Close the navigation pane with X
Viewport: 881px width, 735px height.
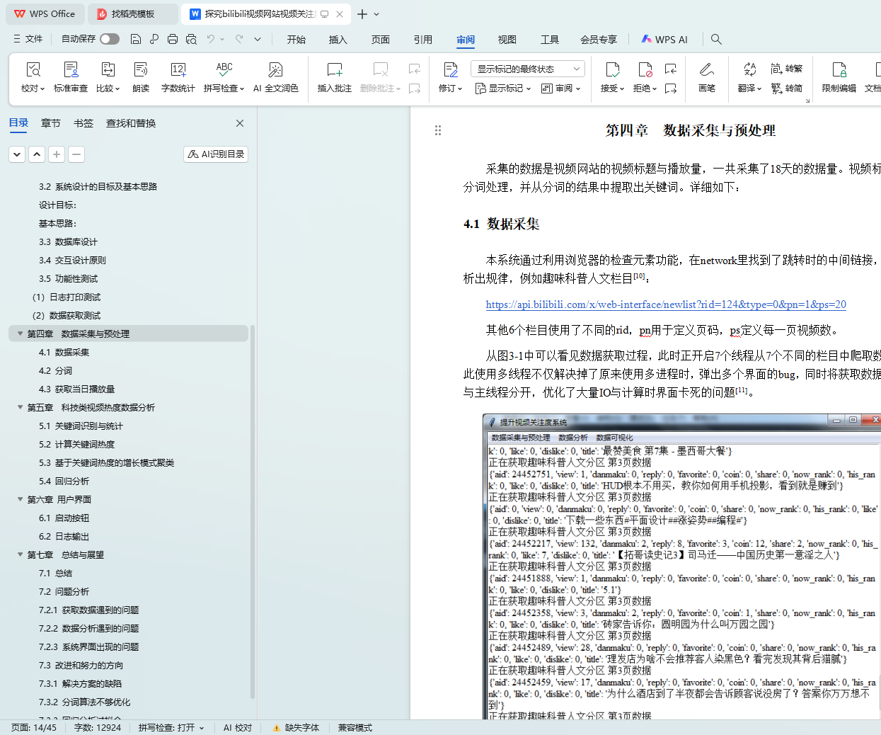240,123
